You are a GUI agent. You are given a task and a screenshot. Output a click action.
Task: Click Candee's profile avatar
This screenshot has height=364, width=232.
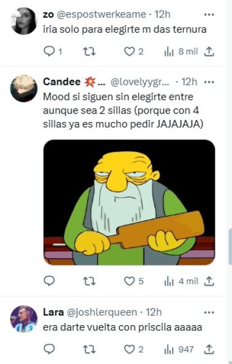click(x=24, y=88)
